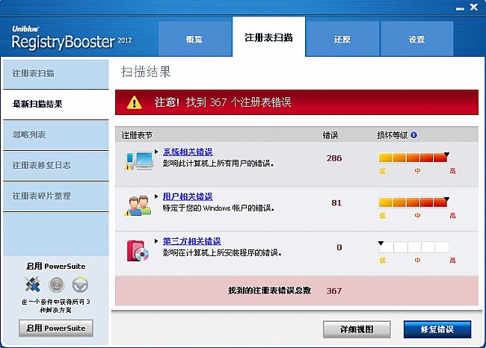Click the 扫描结果 heading
Screen dimensions: 486x348
pos(146,72)
